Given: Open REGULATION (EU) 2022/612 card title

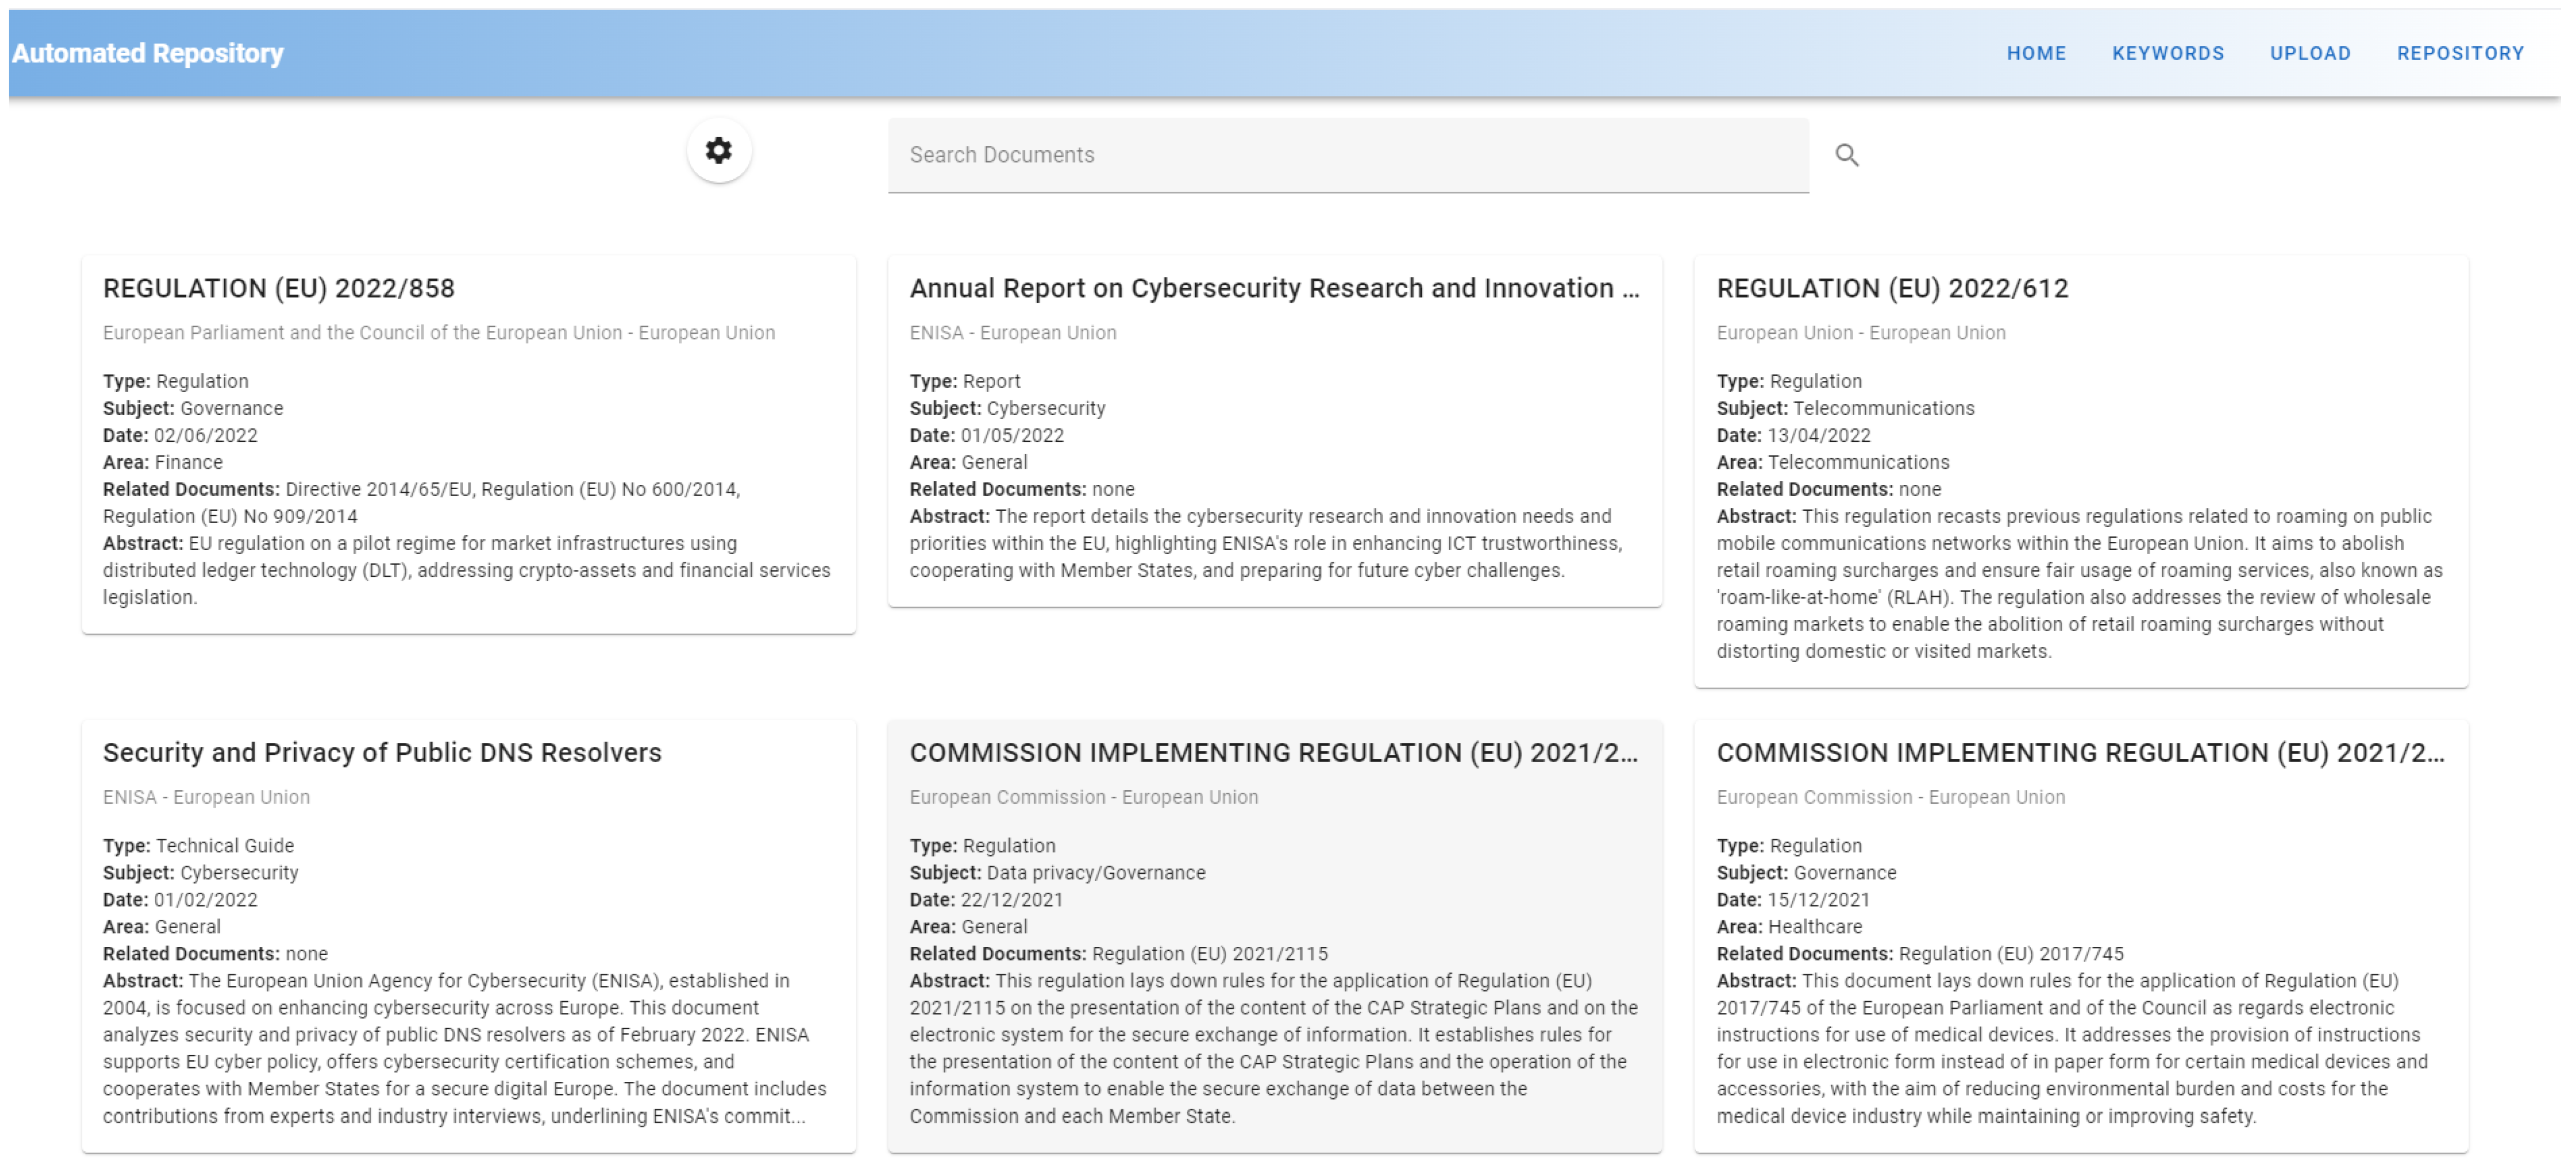Looking at the screenshot, I should pos(1891,288).
